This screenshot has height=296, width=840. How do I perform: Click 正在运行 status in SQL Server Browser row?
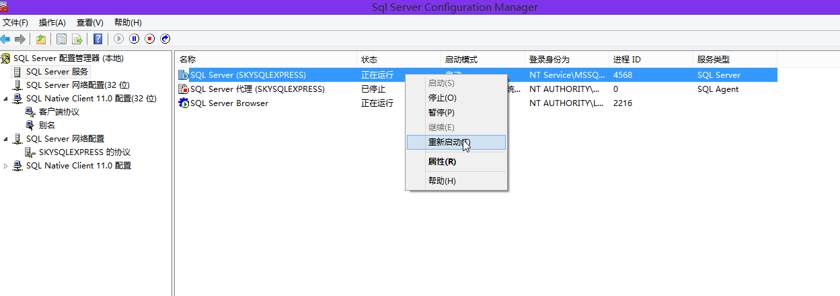[377, 103]
